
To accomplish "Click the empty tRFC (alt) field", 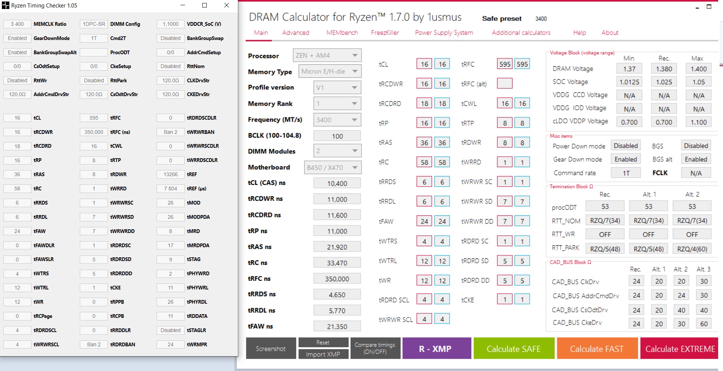I will [x=505, y=83].
